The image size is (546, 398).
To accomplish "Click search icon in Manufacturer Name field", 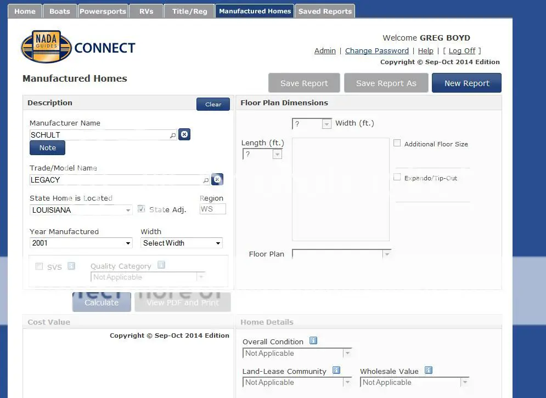I will [173, 135].
